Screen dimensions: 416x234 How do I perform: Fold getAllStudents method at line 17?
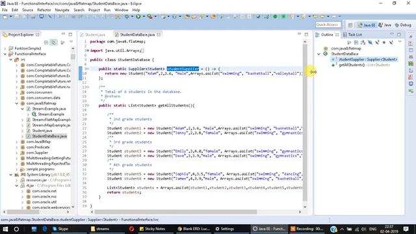point(88,105)
